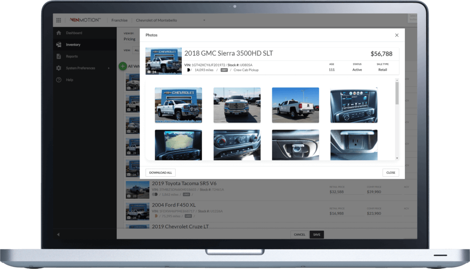Click the CERT badge on GMC Sierra
Viewport: 470px width, 269px height.
[224, 70]
